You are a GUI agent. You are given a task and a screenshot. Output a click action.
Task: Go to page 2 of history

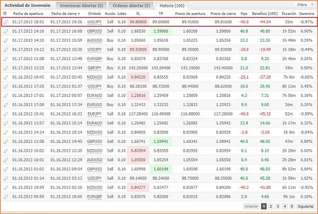271,206
